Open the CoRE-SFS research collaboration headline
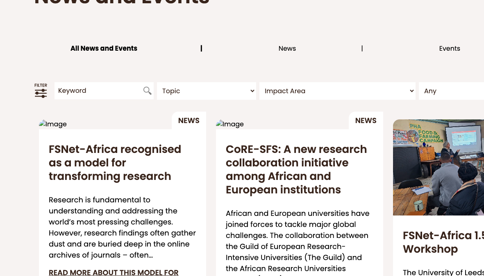Screen dimensions: 484x276 point(296,169)
